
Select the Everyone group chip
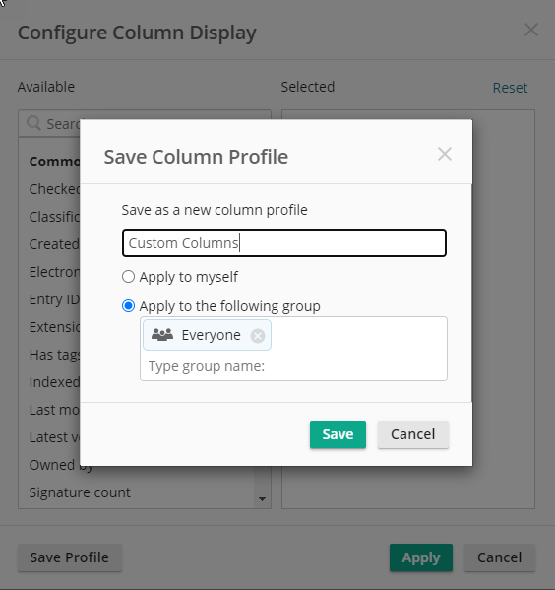[x=207, y=335]
